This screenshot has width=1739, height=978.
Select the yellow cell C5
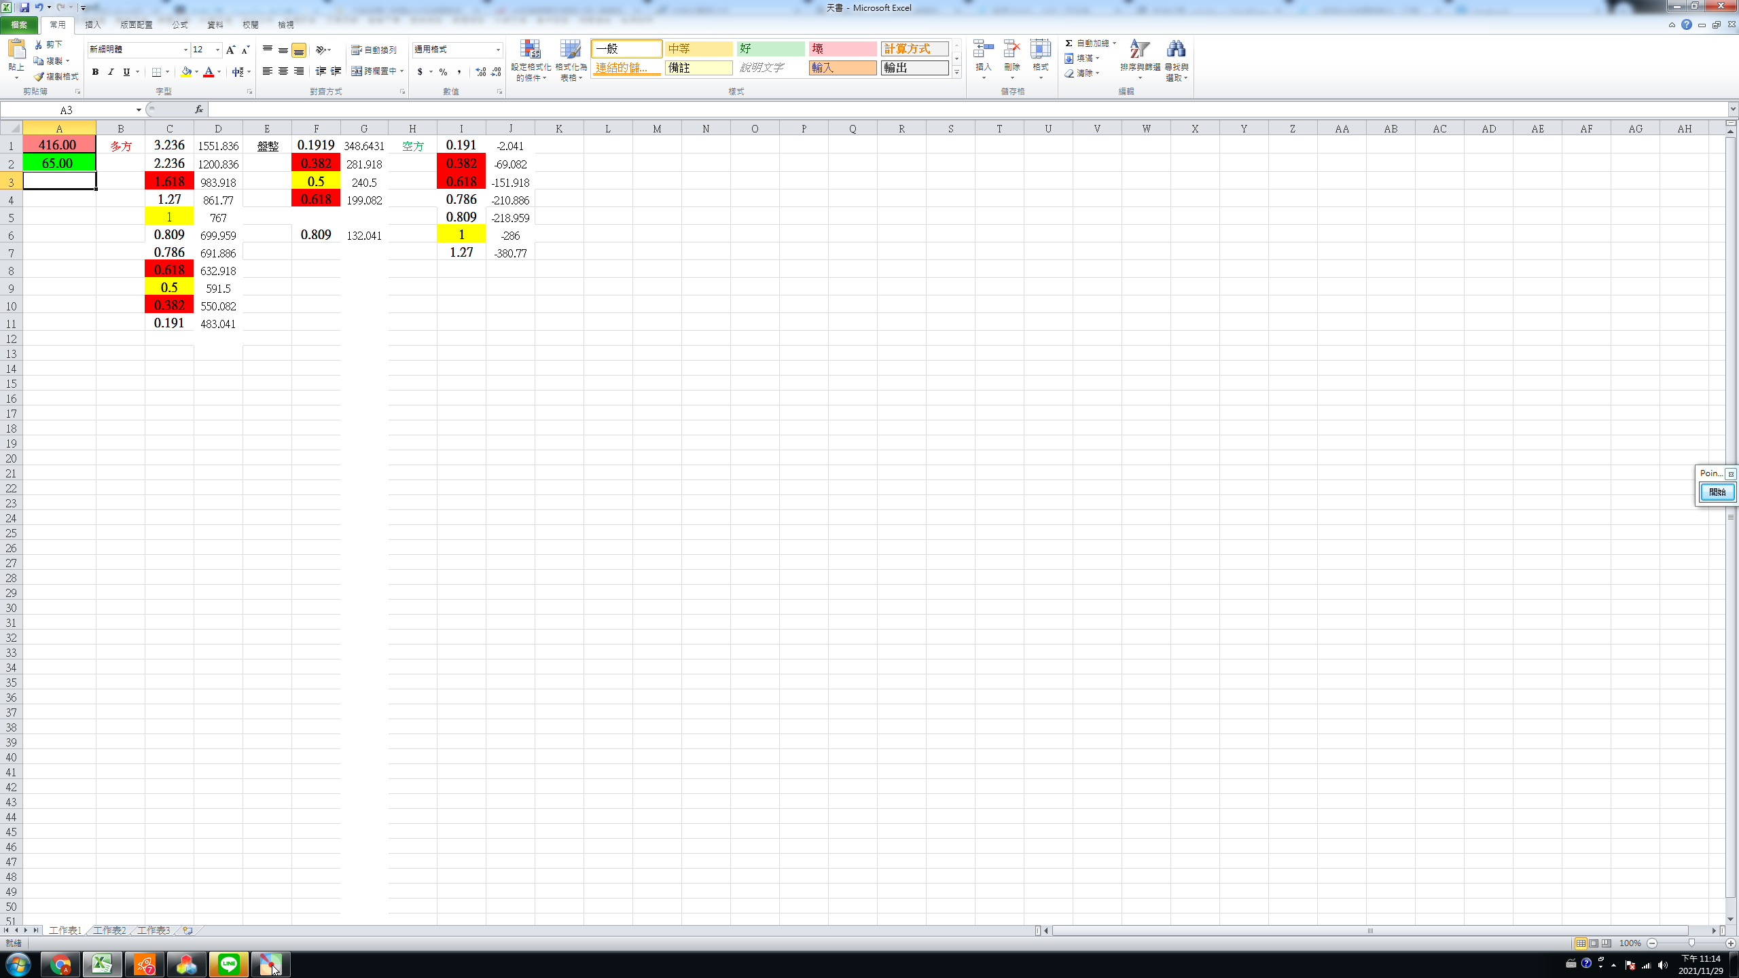(169, 217)
